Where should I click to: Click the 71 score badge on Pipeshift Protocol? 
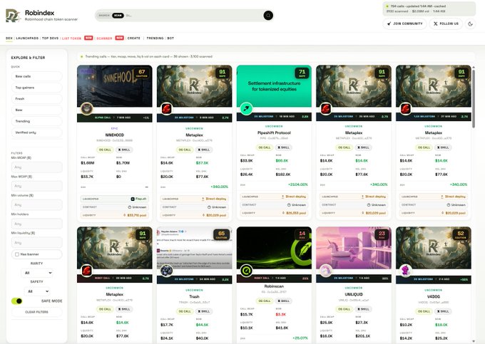(302, 73)
